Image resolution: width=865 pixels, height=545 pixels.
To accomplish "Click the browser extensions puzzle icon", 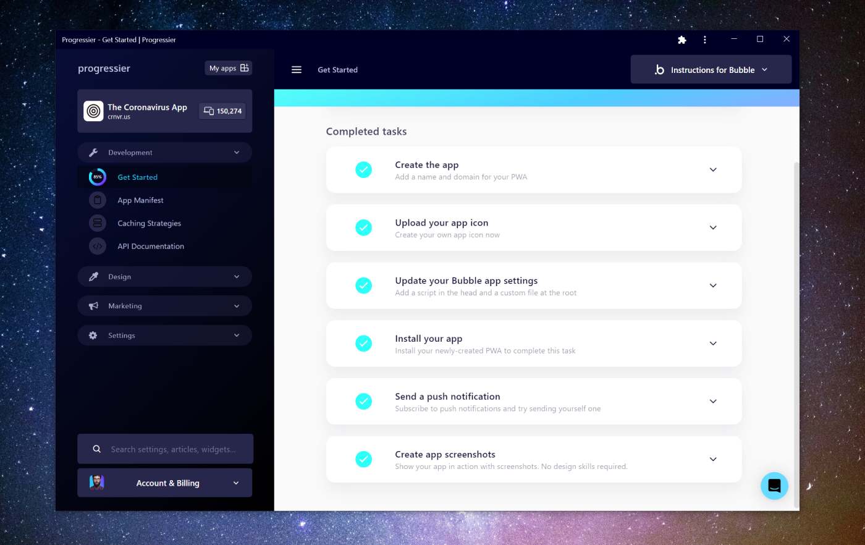I will point(682,40).
